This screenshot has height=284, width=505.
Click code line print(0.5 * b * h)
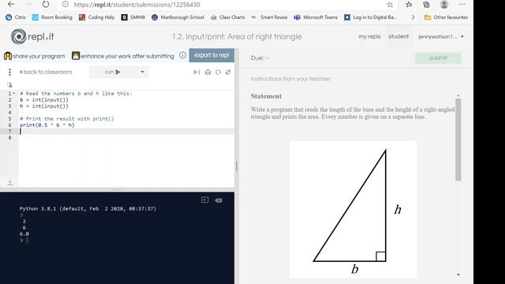click(47, 125)
